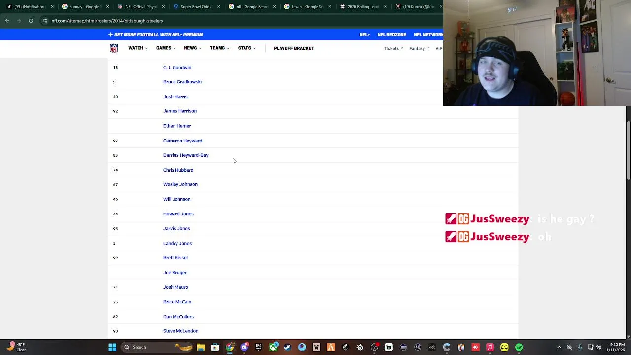Open Jarvis Jones player link

tap(176, 228)
